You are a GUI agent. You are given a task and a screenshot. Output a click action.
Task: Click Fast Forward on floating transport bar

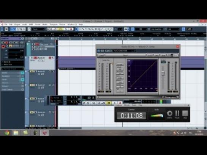point(94,103)
